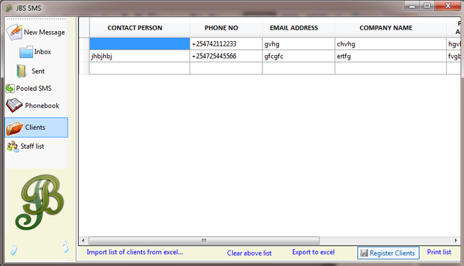This screenshot has width=464, height=266.
Task: Click Import list of clients from excel
Action: [135, 252]
